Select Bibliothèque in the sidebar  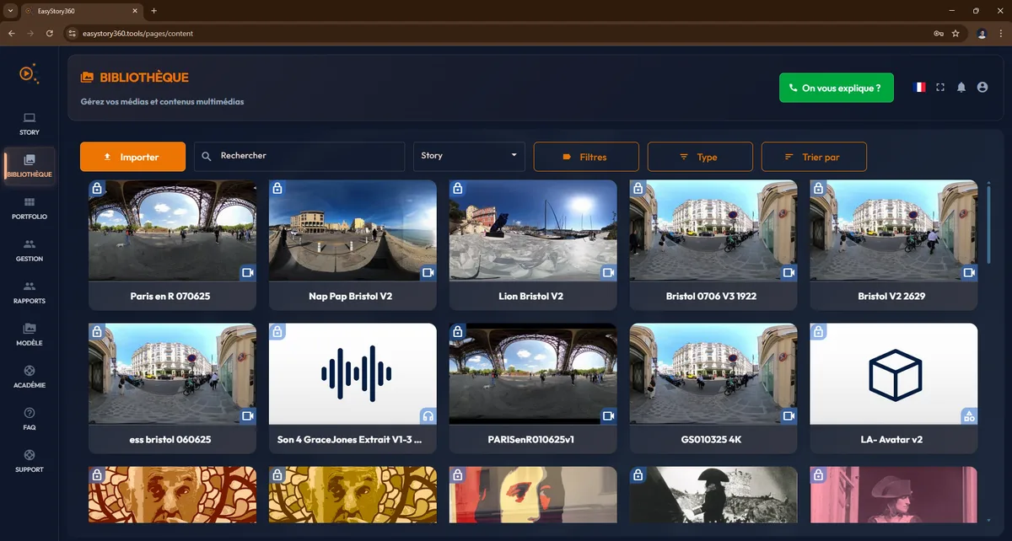(x=30, y=165)
